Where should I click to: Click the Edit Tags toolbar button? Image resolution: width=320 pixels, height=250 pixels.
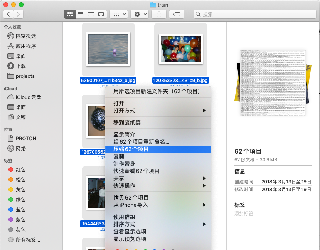tap(176, 14)
